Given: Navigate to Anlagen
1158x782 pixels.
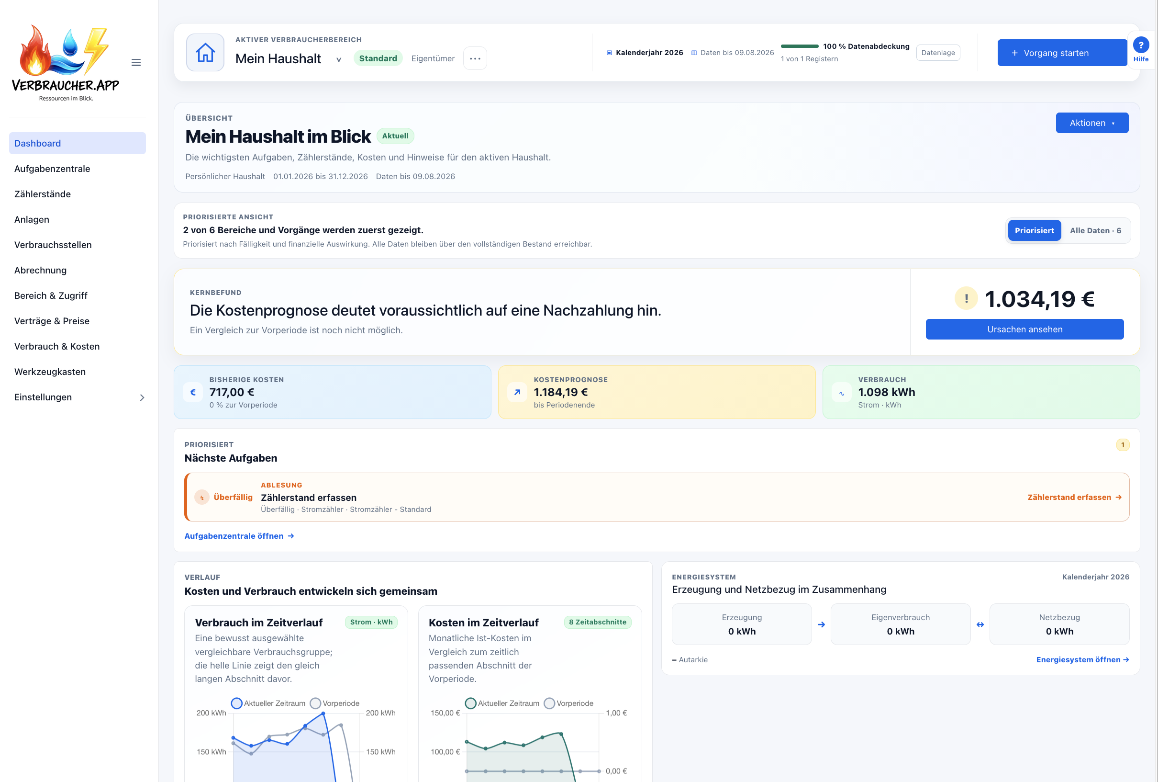Looking at the screenshot, I should tap(77, 219).
